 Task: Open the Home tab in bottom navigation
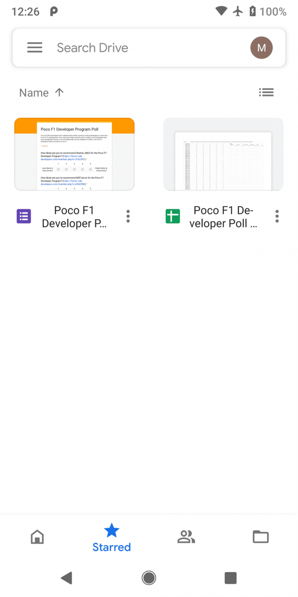click(x=37, y=537)
